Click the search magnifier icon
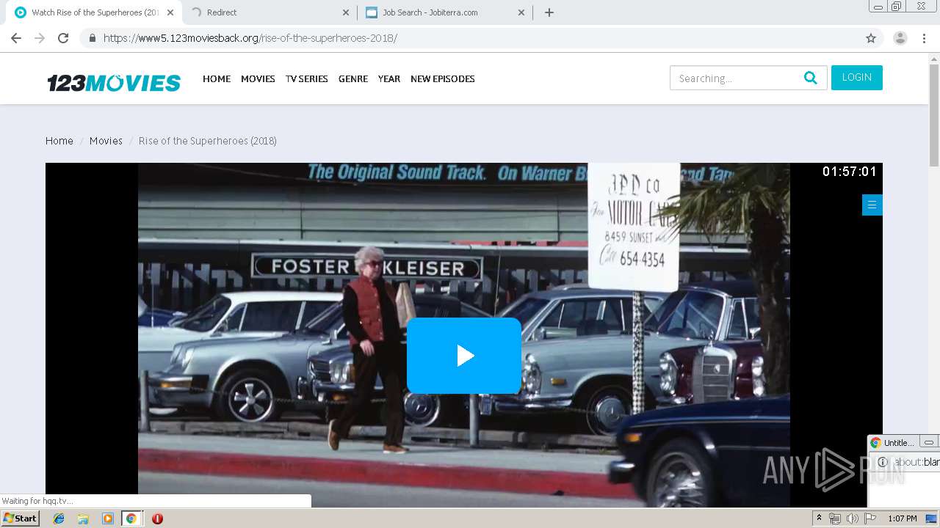The width and height of the screenshot is (940, 528). click(811, 78)
